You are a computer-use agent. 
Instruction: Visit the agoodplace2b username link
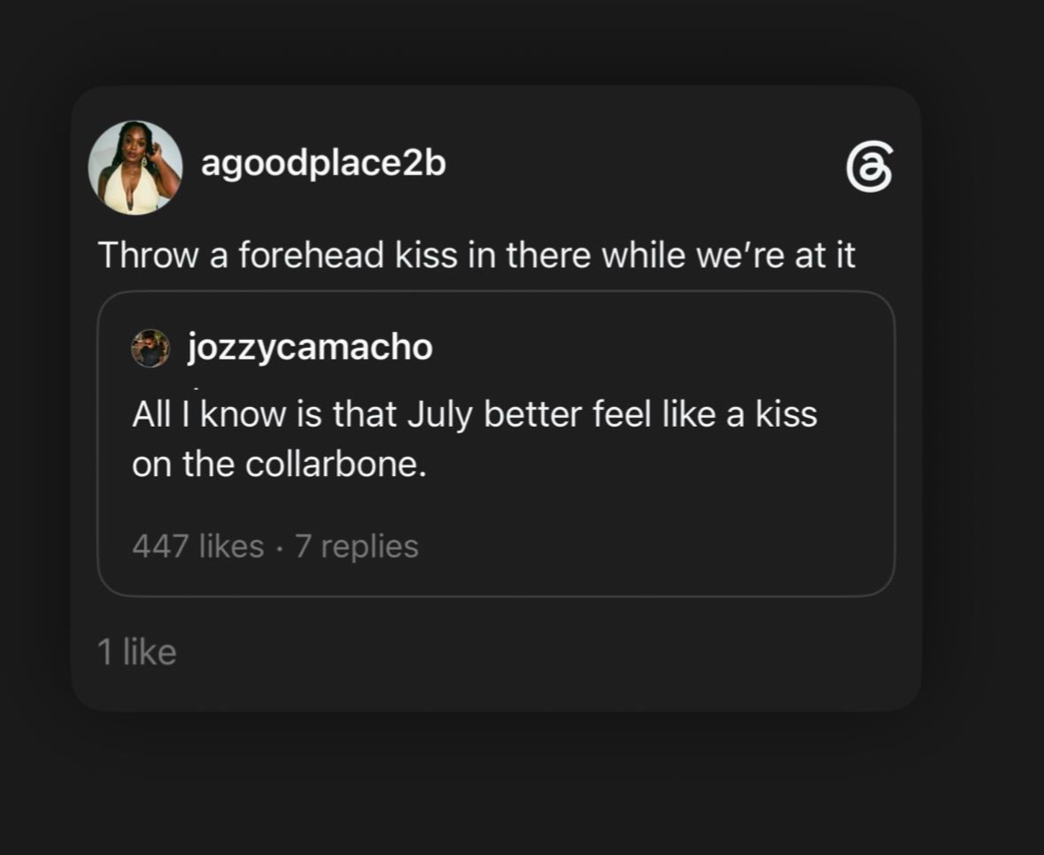pos(324,164)
